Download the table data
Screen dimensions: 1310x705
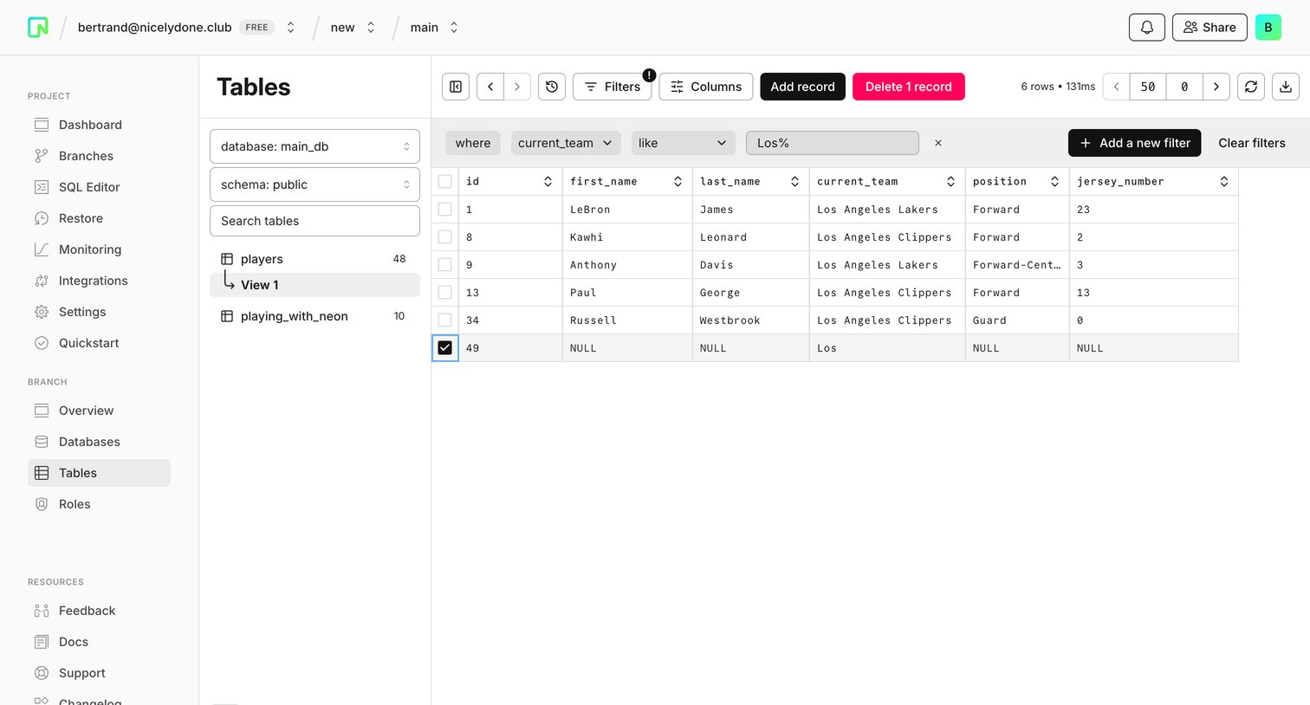1286,87
